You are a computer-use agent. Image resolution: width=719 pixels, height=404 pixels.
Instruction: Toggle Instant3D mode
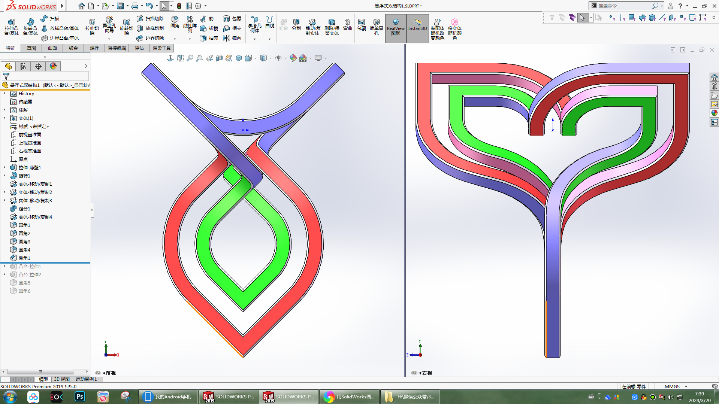(417, 28)
